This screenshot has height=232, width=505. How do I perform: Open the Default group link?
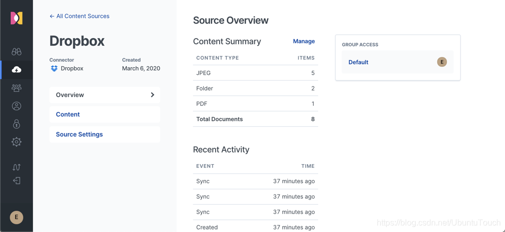click(x=358, y=62)
